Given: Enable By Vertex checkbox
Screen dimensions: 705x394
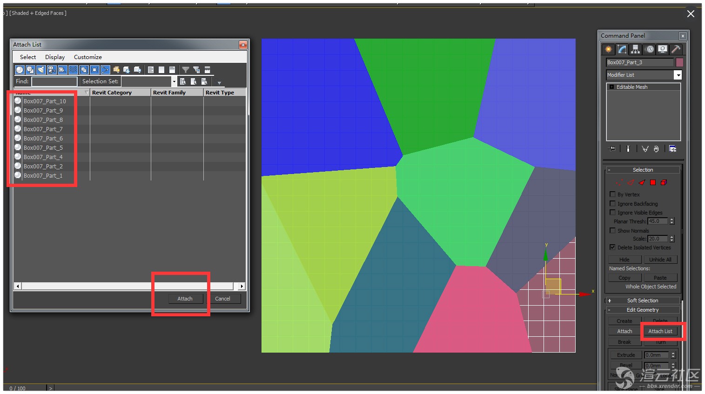Looking at the screenshot, I should click(x=612, y=194).
